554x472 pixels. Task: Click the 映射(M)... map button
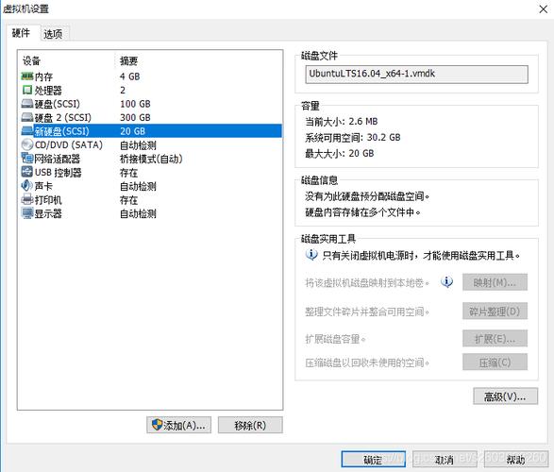click(x=495, y=282)
